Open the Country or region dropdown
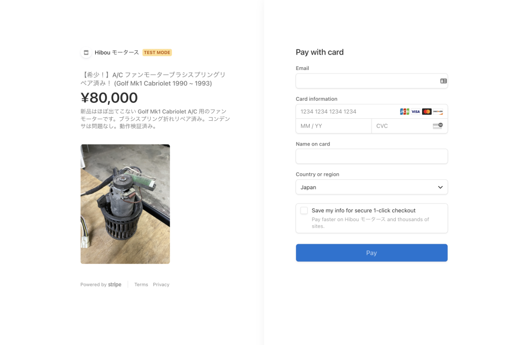The width and height of the screenshot is (527, 345). coord(371,187)
